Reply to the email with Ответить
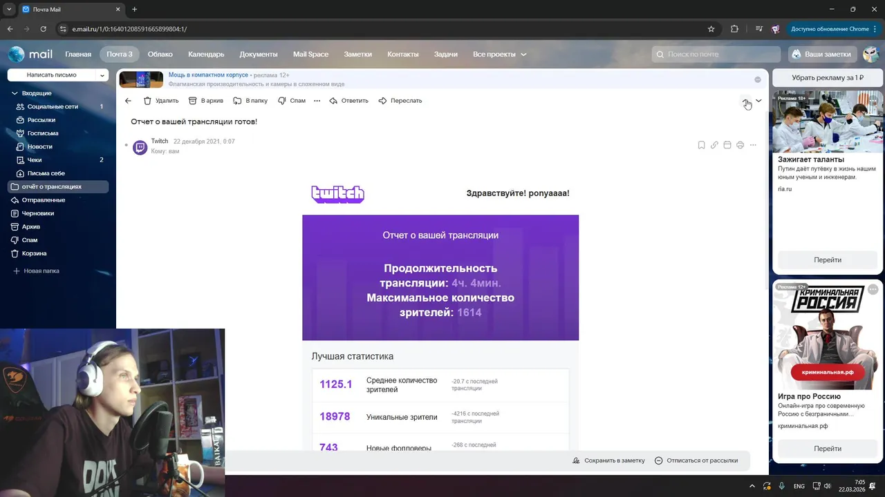 tap(348, 101)
